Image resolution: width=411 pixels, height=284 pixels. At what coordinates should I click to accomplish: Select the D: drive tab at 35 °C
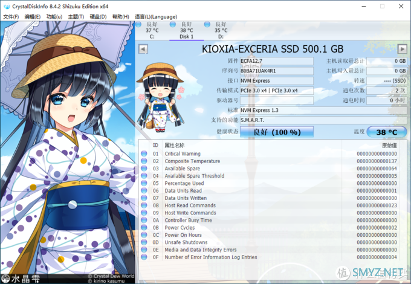[x=221, y=30]
